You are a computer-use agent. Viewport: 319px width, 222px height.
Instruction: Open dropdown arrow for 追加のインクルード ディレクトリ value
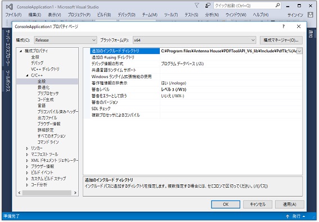click(x=299, y=51)
